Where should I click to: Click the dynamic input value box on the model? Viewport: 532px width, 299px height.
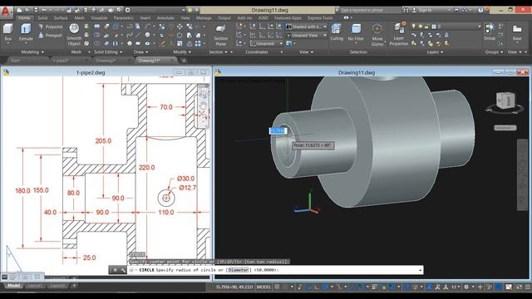[278, 130]
